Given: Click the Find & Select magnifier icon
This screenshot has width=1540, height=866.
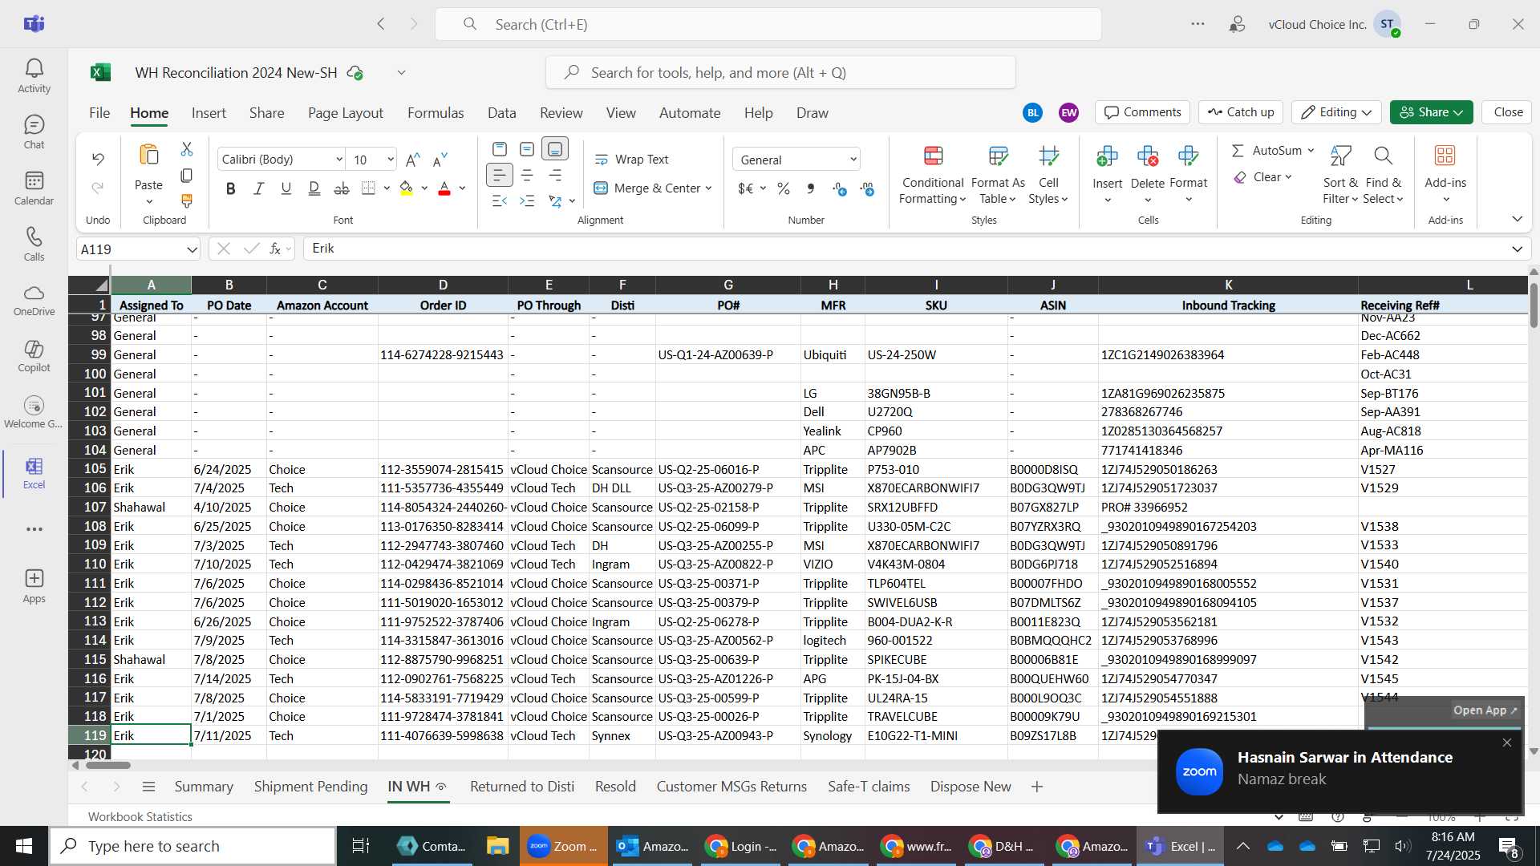Looking at the screenshot, I should [1383, 156].
